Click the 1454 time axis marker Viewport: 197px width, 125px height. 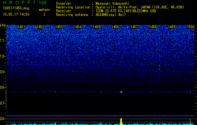(78, 27)
